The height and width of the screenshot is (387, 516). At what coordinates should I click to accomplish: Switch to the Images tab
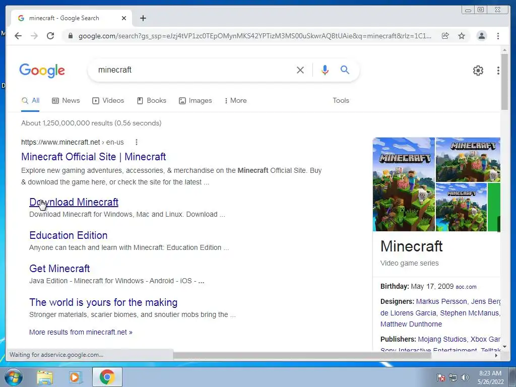[x=195, y=101]
